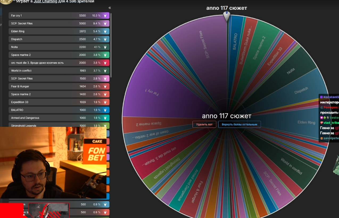Click the 2500 amount on Dispatch row
339x218 pixels.
82,39
